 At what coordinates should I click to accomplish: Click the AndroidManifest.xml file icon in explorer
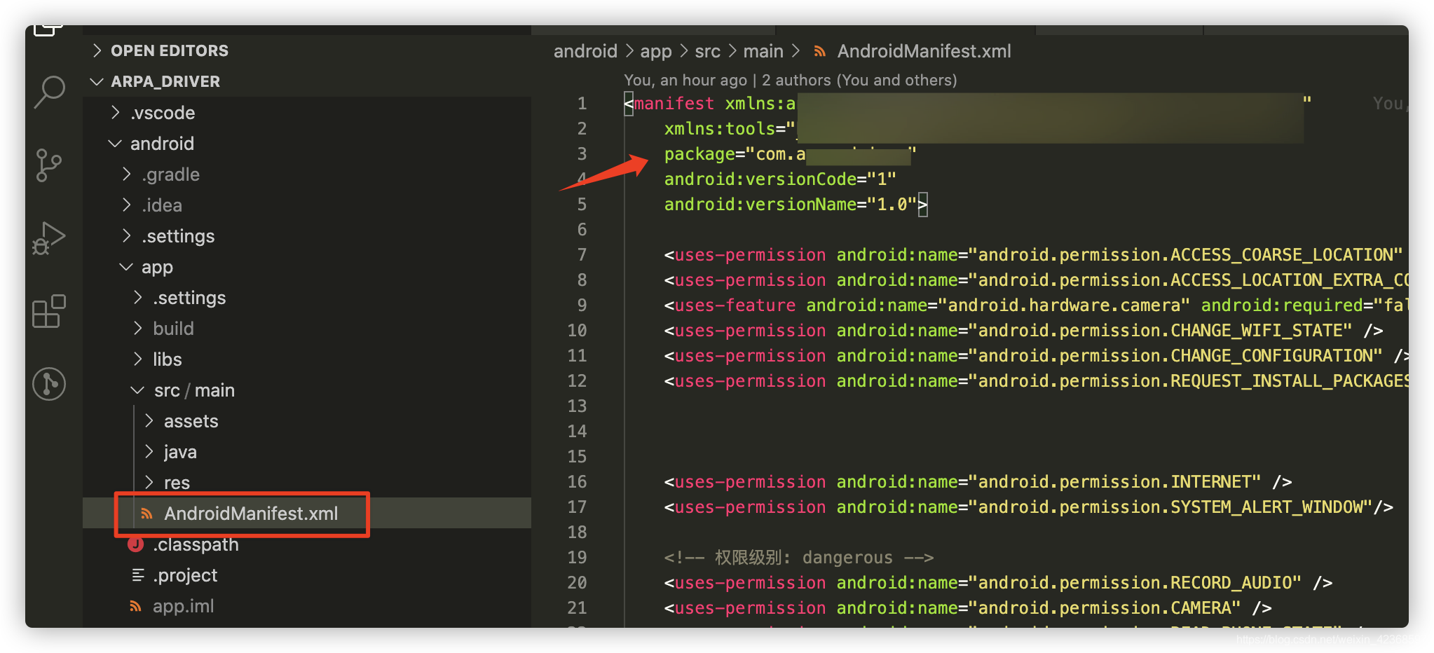pos(146,514)
